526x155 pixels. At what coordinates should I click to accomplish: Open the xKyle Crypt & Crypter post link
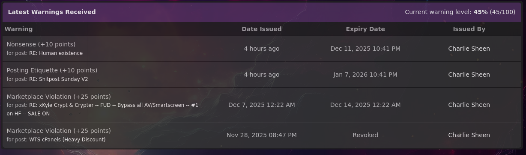(x=102, y=109)
